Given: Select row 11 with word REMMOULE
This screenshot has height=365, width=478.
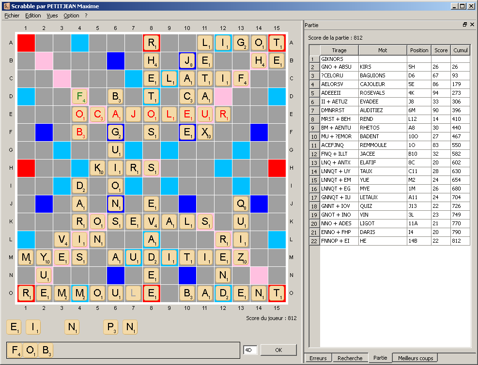Looking at the screenshot, I should [389, 145].
